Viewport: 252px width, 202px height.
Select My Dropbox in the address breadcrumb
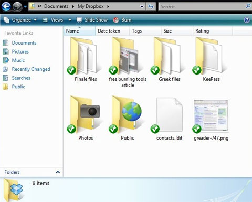pyautogui.click(x=91, y=6)
